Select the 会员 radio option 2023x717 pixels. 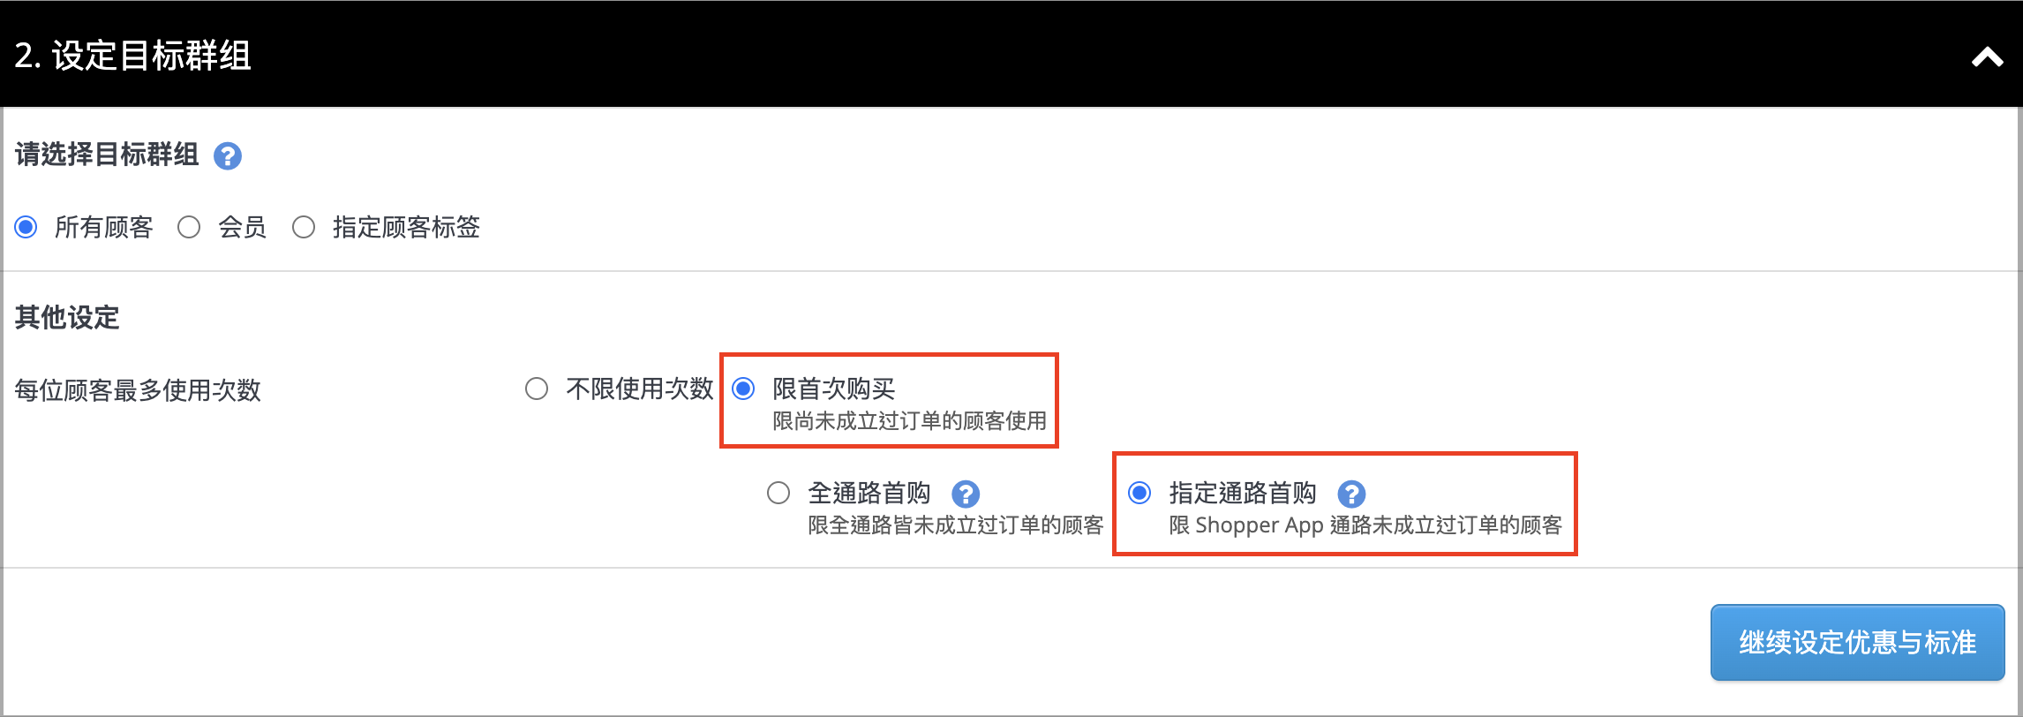(x=189, y=227)
